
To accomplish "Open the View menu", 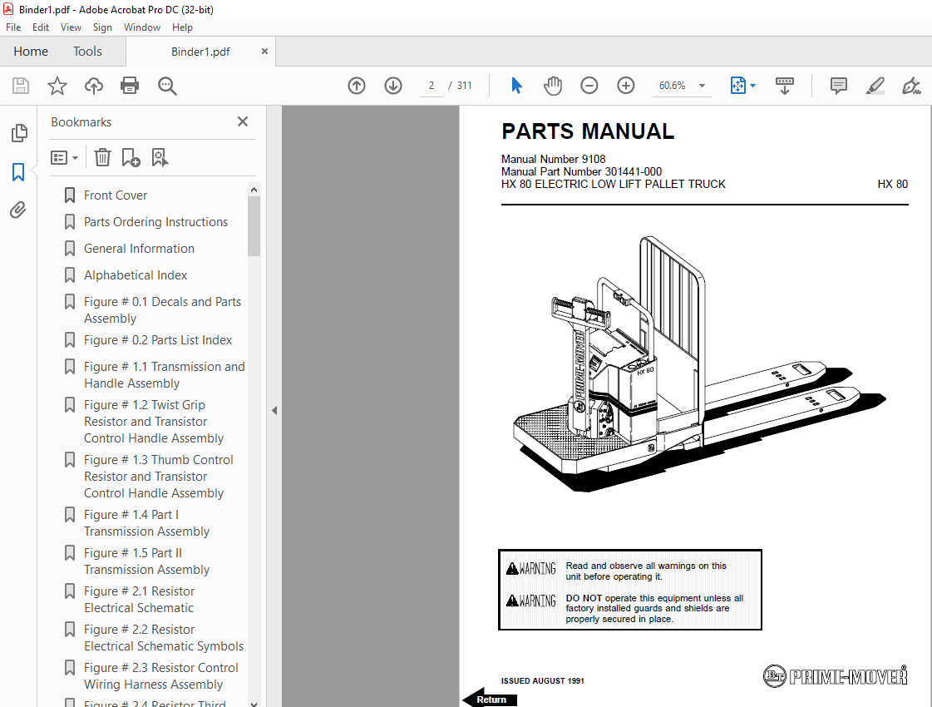I will coord(71,27).
